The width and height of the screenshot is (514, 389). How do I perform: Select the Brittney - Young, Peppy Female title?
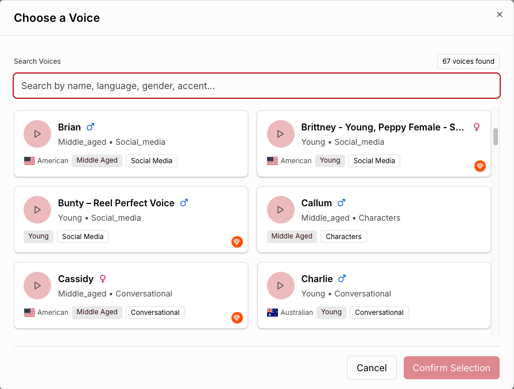[x=382, y=127]
